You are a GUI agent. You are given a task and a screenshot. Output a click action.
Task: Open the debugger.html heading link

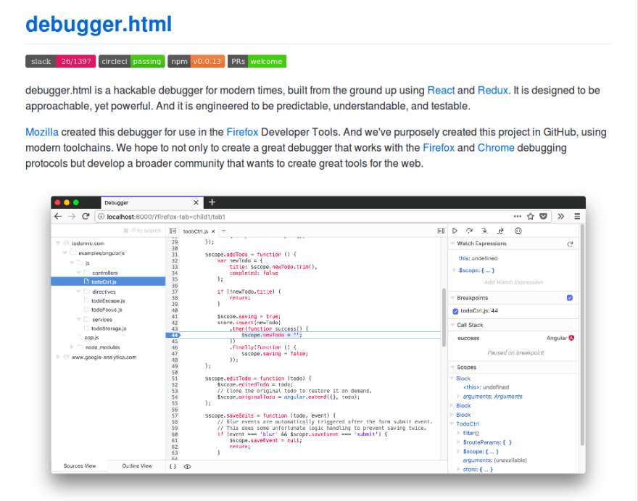click(x=99, y=24)
